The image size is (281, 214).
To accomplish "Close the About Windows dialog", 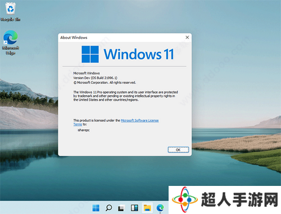I will point(187,38).
